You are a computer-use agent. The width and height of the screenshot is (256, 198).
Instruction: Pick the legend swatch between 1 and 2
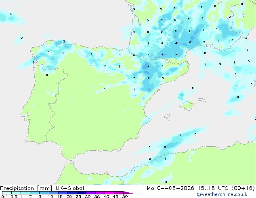pos(25,193)
